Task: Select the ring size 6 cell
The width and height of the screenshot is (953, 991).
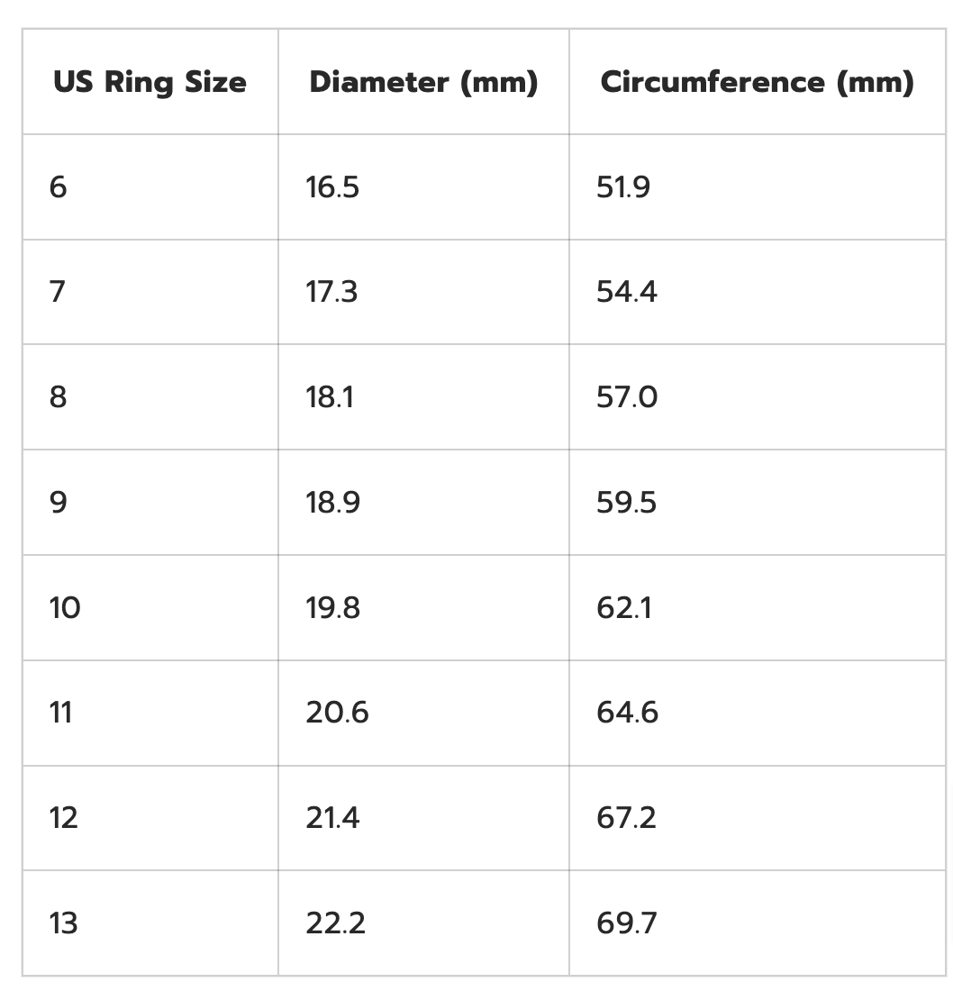Action: [59, 187]
